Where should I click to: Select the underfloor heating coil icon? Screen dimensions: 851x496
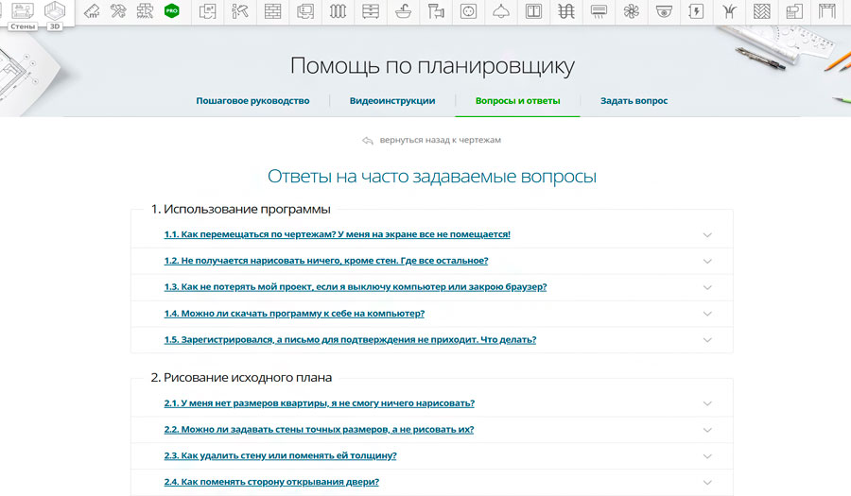566,11
